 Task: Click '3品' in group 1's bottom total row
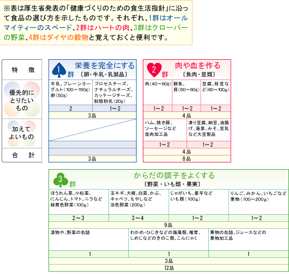(92, 159)
